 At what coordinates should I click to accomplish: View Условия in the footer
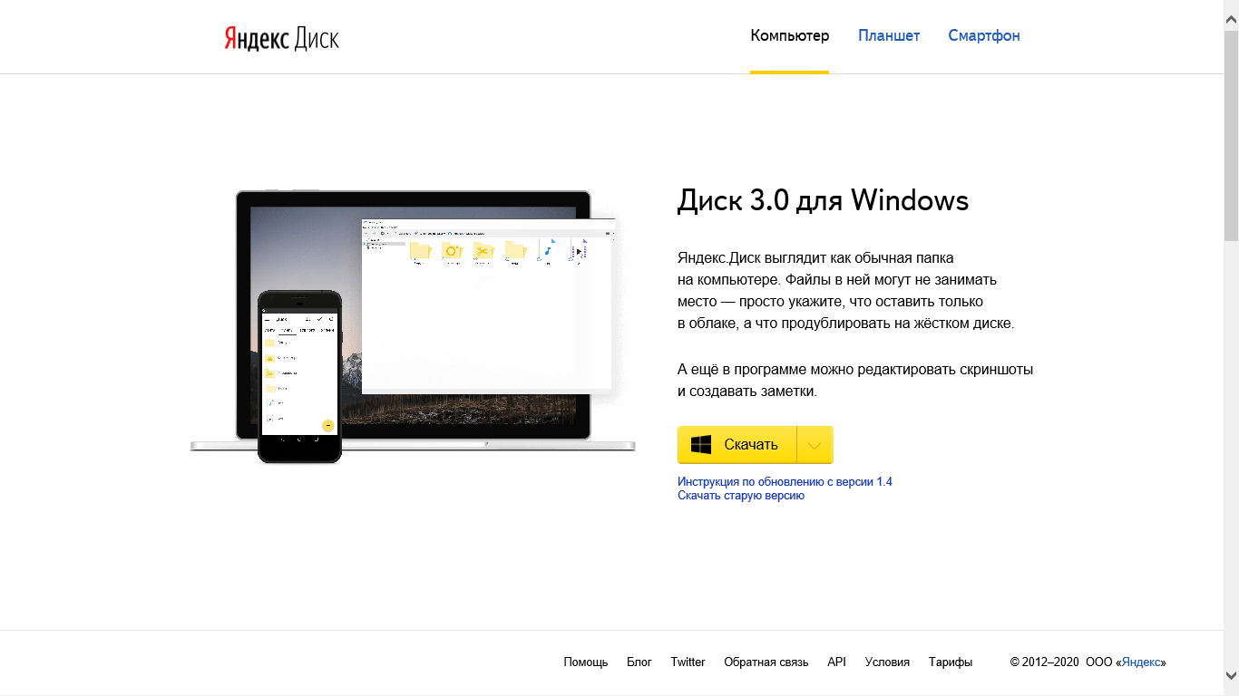[x=887, y=662]
